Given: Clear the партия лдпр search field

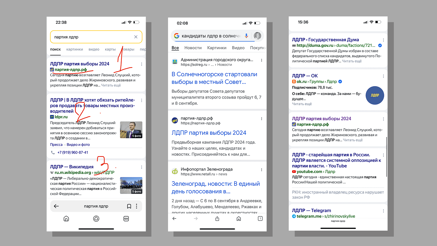Looking at the screenshot, I should point(136,37).
